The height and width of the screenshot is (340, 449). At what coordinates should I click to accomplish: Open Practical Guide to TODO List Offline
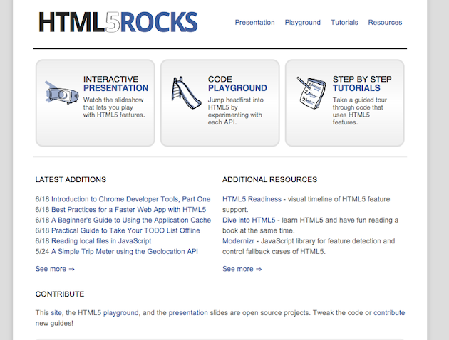tap(125, 230)
